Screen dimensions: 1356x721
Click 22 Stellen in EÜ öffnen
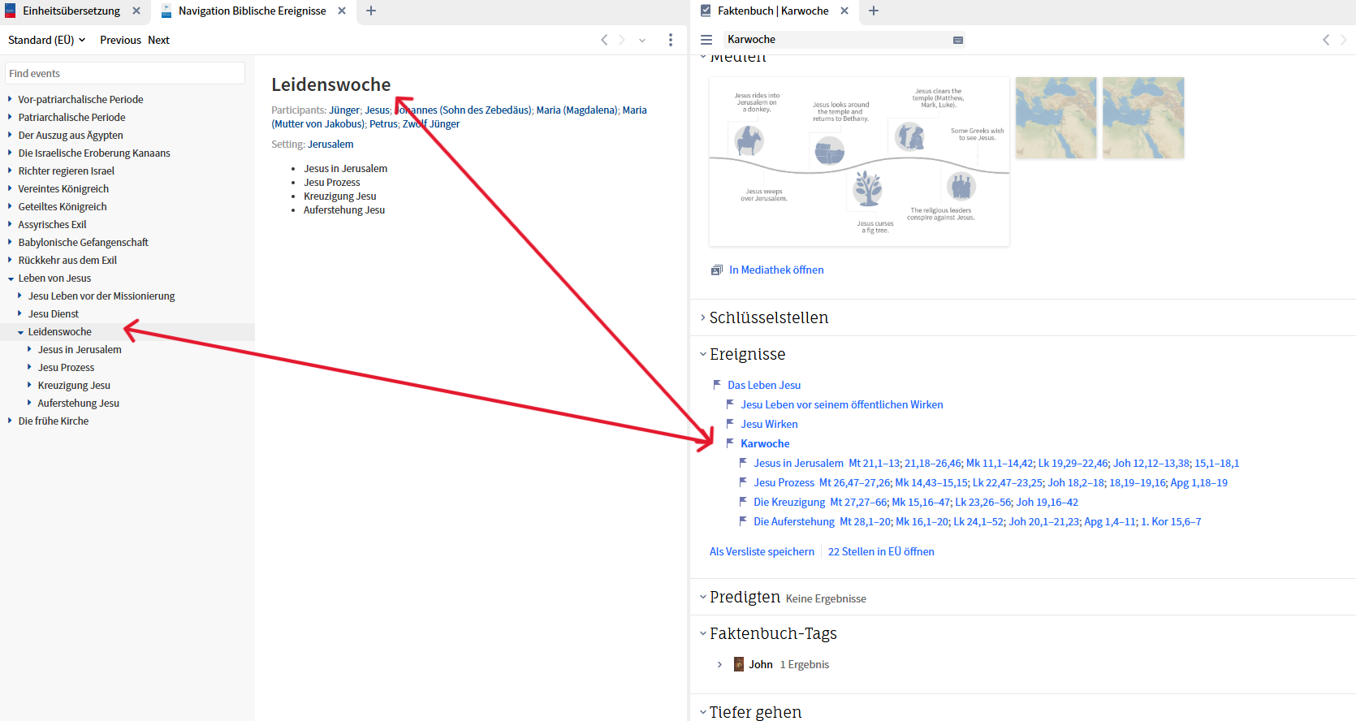[x=881, y=551]
